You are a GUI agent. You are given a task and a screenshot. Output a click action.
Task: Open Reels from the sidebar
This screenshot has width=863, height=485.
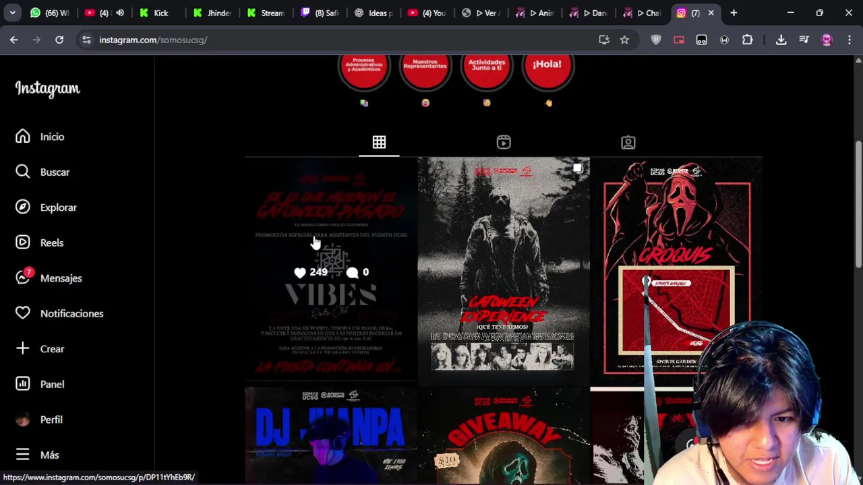tap(40, 243)
